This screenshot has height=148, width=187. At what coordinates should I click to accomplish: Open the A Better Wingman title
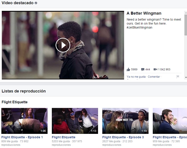click(144, 13)
